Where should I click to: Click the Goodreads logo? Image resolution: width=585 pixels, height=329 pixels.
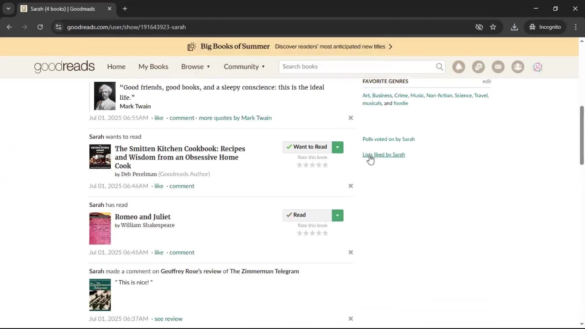coord(64,67)
